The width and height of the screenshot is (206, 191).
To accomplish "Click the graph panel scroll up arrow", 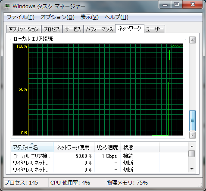I will coord(193,40).
